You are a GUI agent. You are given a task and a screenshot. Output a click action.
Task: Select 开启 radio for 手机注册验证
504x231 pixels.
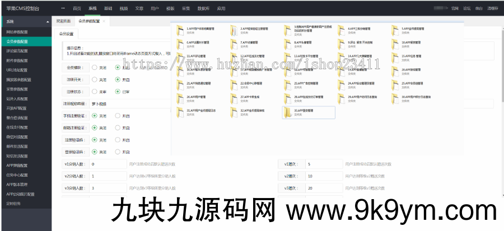coord(117,116)
